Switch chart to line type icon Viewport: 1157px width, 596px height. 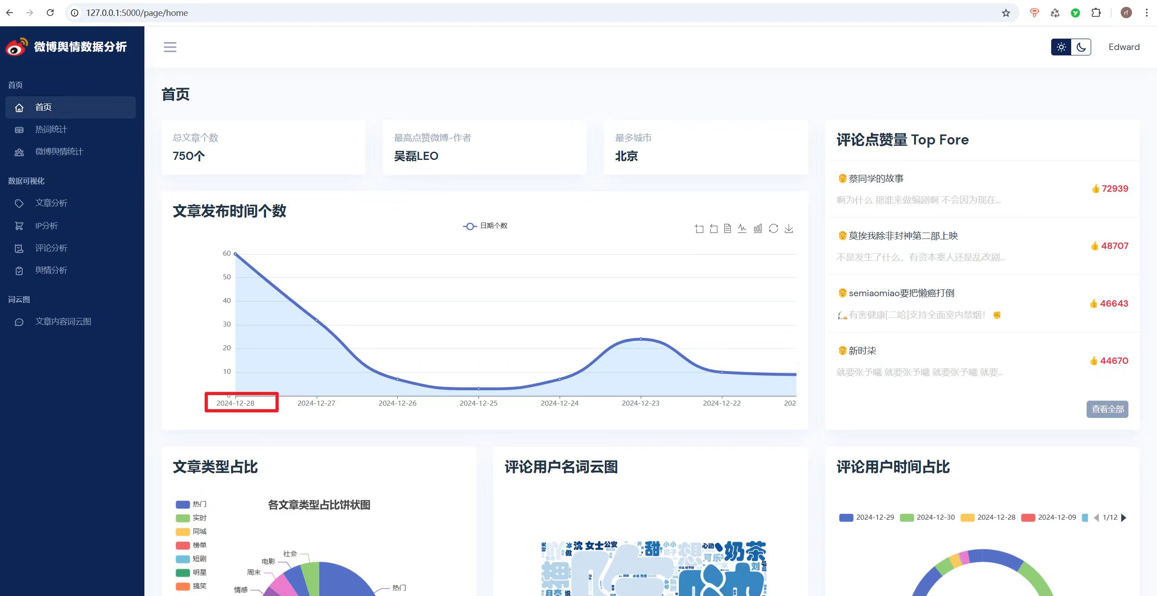pos(742,228)
